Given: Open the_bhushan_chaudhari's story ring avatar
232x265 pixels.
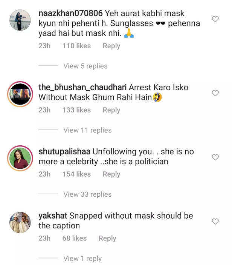Looking at the screenshot, I should tap(20, 94).
